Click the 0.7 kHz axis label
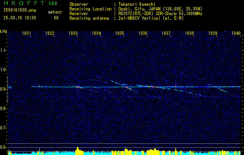The image size is (244, 155). tap(3, 128)
